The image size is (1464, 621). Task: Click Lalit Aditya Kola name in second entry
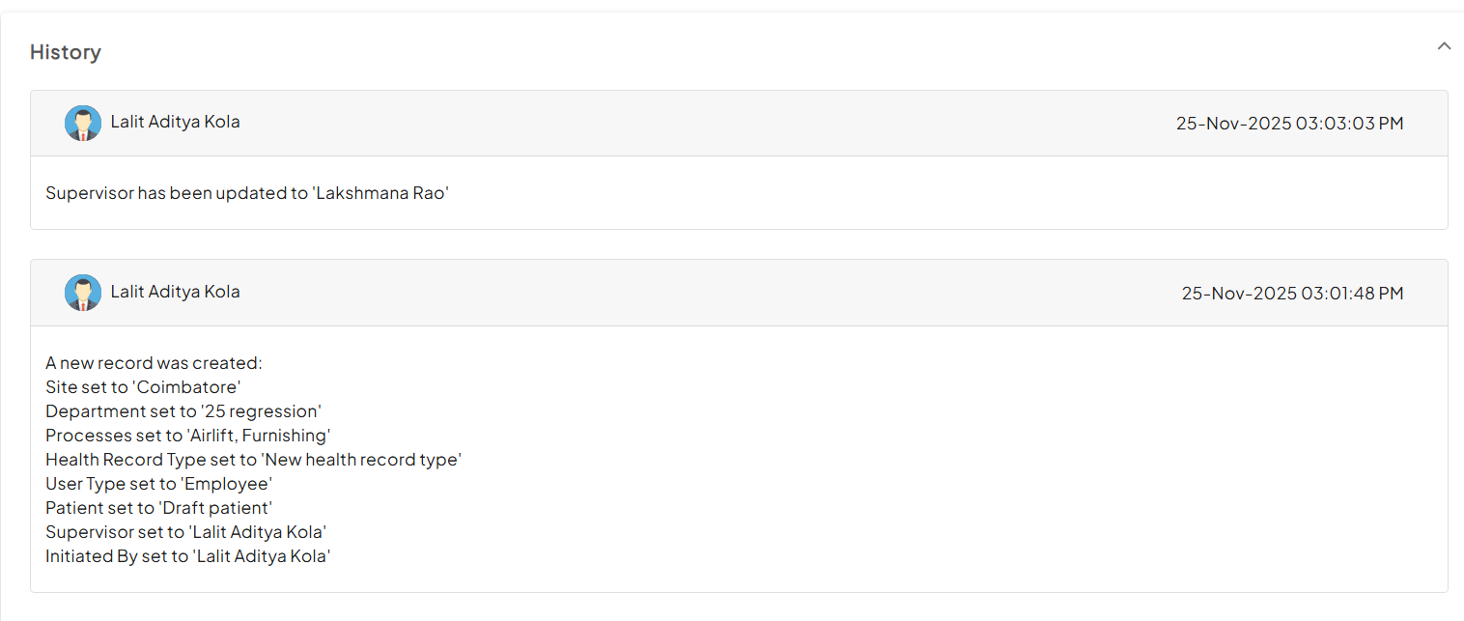pyautogui.click(x=175, y=292)
